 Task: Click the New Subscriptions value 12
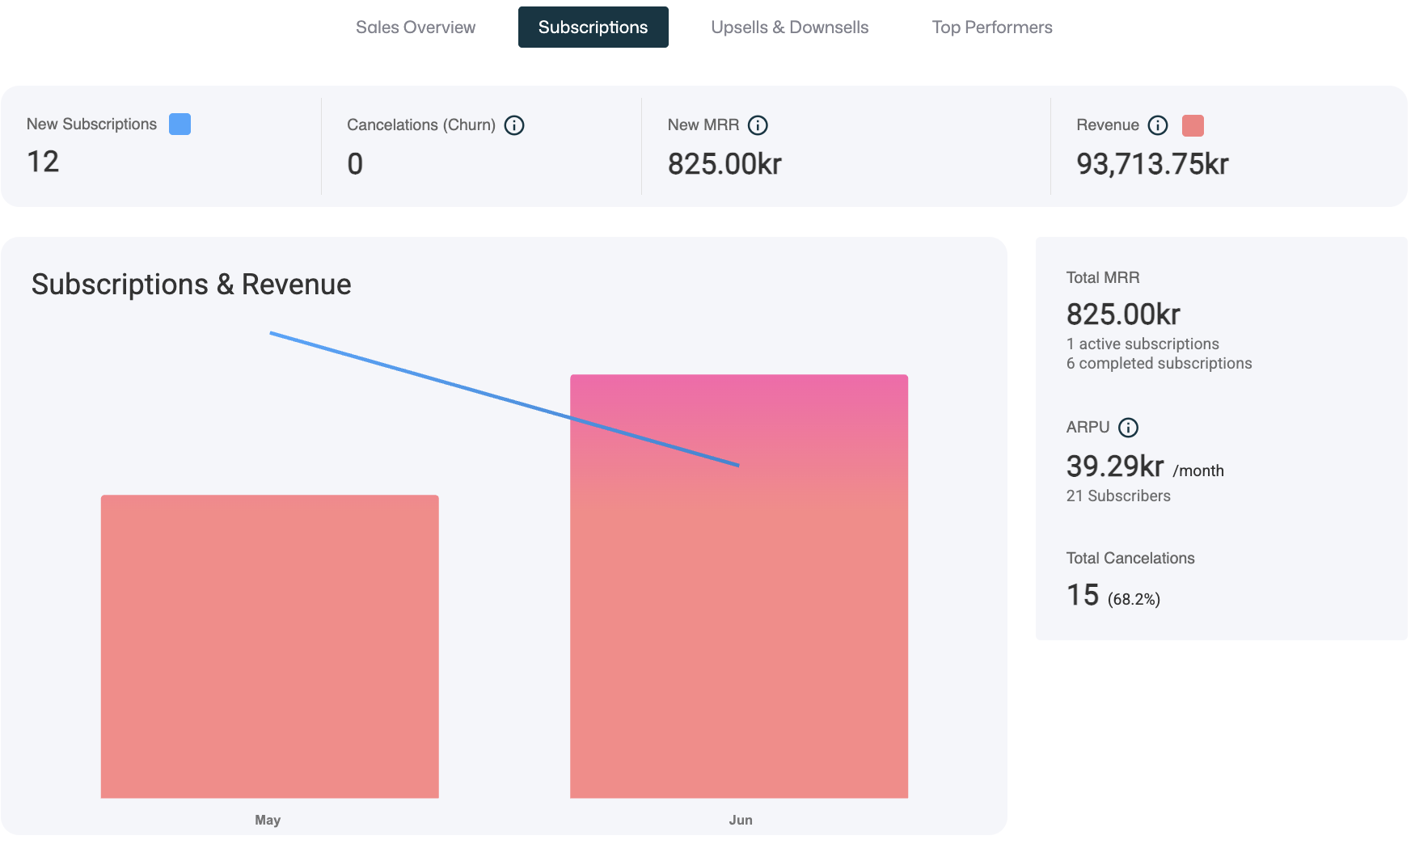(x=43, y=162)
